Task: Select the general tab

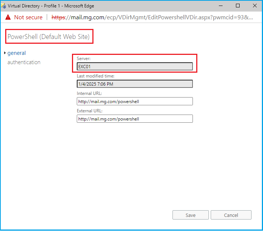Action: pyautogui.click(x=17, y=53)
